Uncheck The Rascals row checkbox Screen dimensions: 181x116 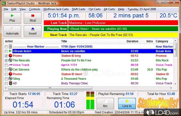6,61
